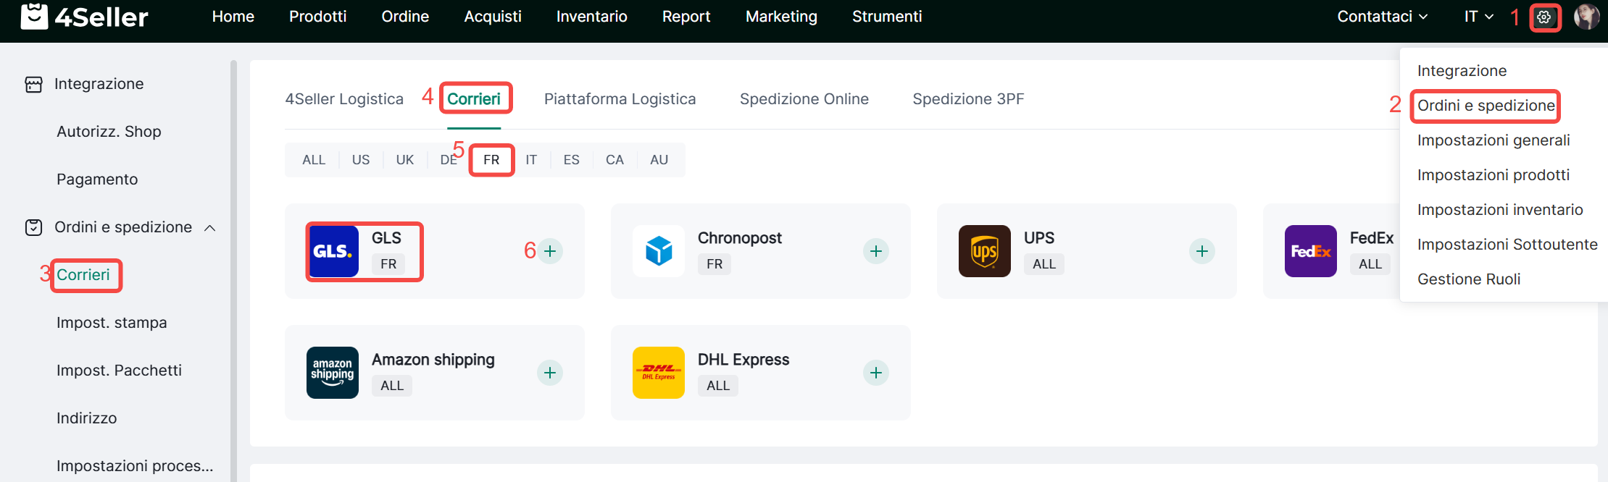Open the IT language dropdown
Viewport: 1608px width, 482px height.
(x=1478, y=17)
